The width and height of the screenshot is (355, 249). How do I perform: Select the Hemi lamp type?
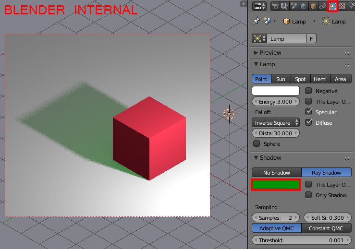tap(320, 79)
